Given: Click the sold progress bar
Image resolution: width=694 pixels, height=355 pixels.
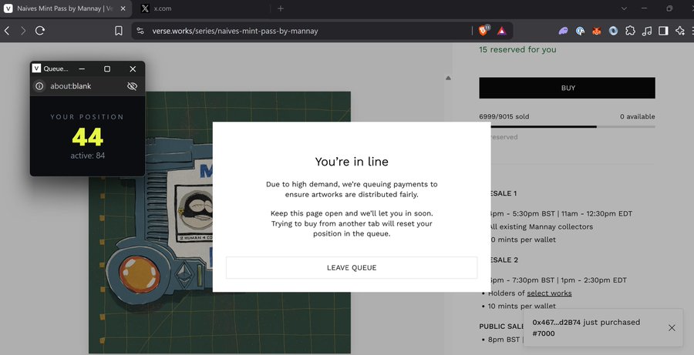Looking at the screenshot, I should [x=567, y=127].
